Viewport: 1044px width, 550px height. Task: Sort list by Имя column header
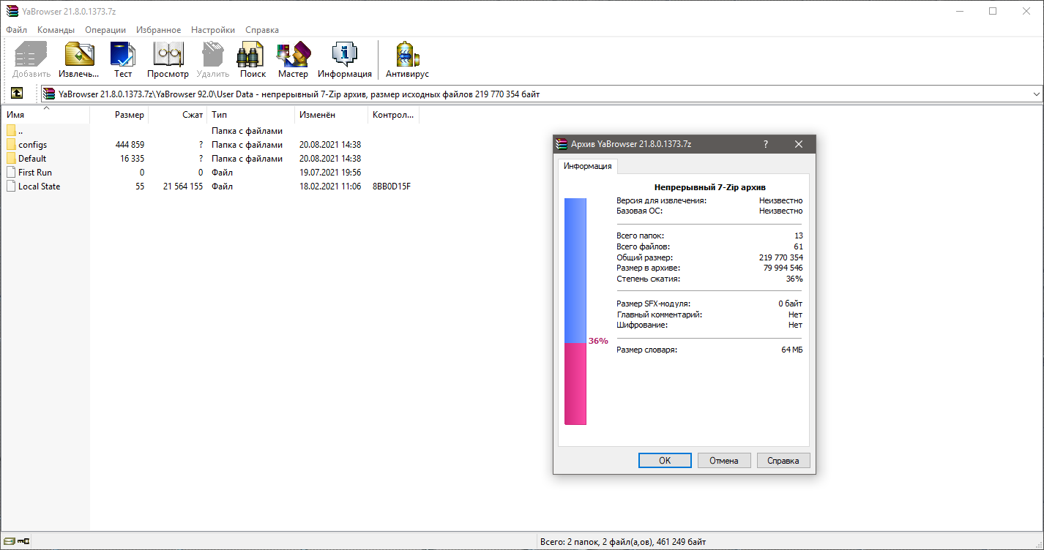[45, 115]
